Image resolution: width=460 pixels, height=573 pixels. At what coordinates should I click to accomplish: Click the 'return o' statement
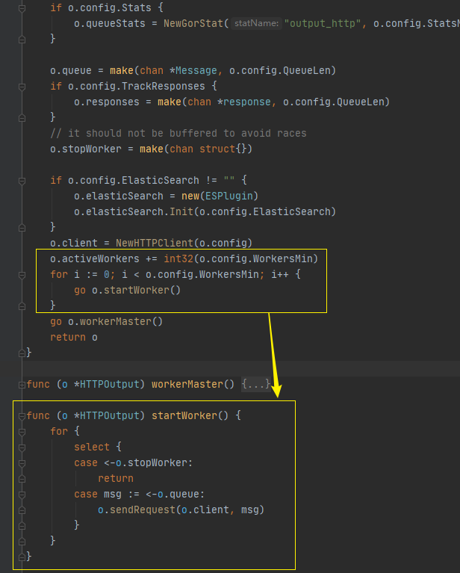point(74,337)
